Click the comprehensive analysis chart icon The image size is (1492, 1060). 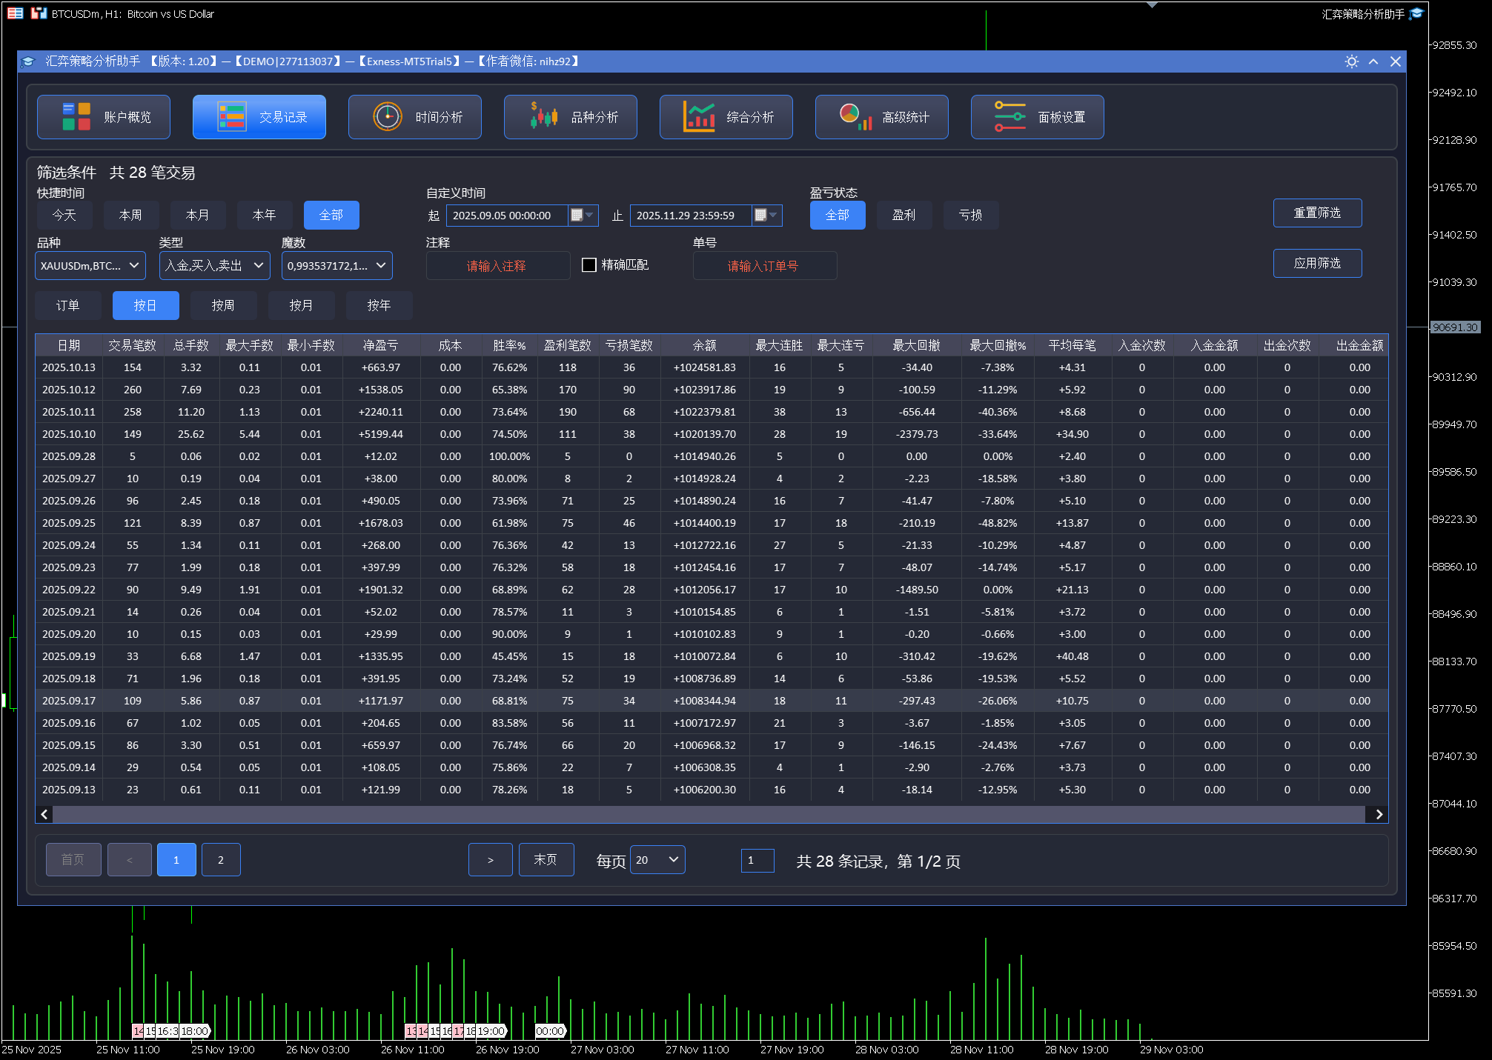click(x=699, y=117)
